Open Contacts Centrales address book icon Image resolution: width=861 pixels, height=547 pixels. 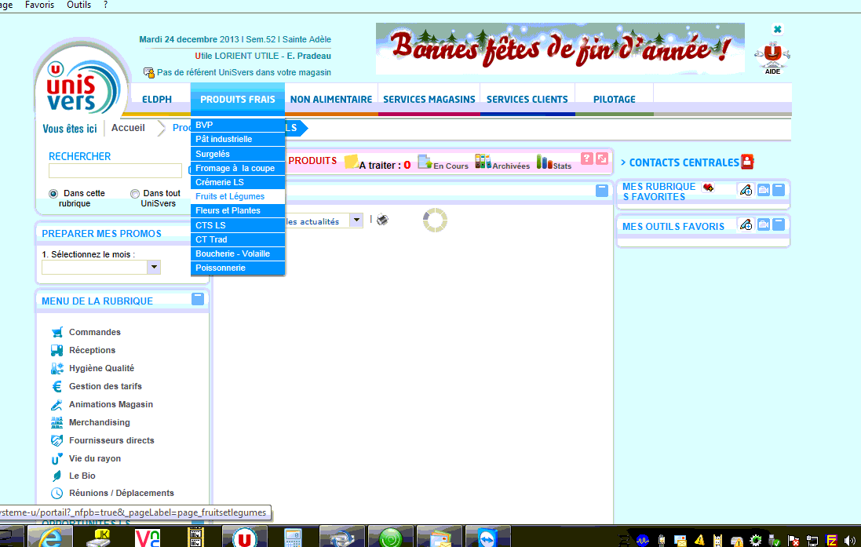tap(747, 162)
